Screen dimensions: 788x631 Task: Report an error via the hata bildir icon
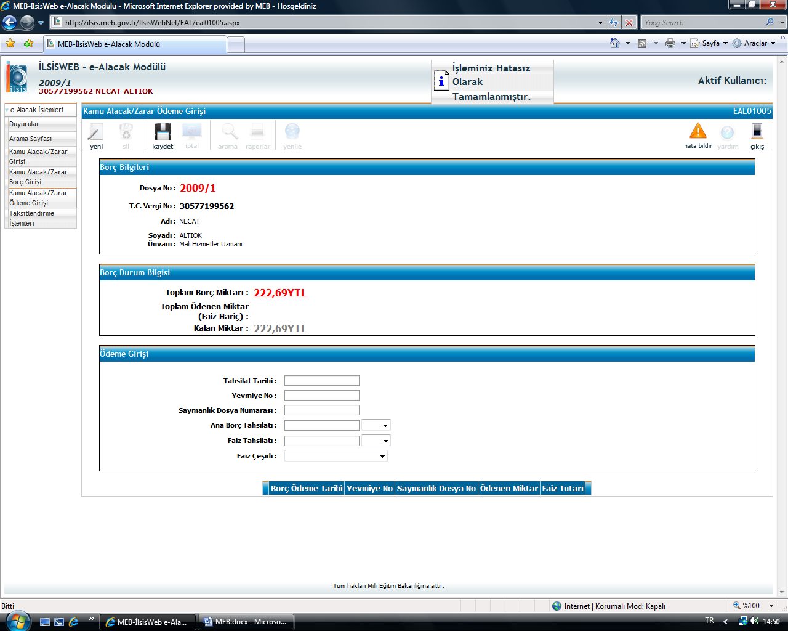(698, 131)
